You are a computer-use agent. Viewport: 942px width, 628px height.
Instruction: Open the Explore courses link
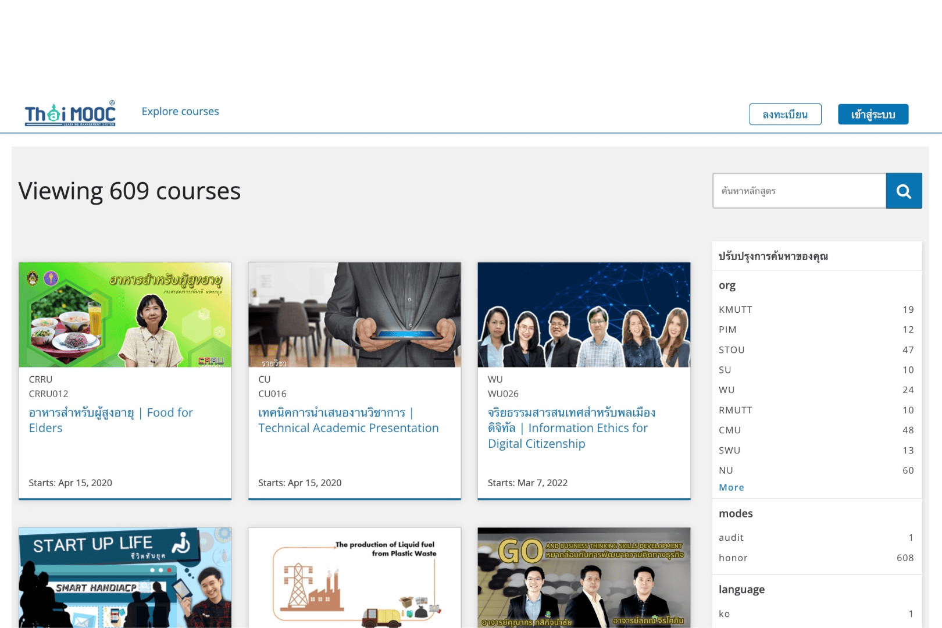click(180, 111)
